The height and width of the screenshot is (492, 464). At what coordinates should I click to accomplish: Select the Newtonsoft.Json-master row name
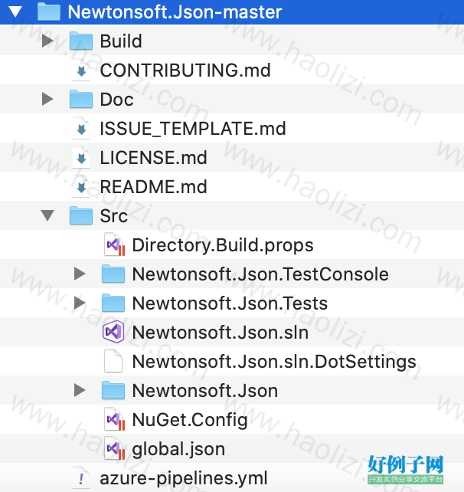(x=175, y=12)
